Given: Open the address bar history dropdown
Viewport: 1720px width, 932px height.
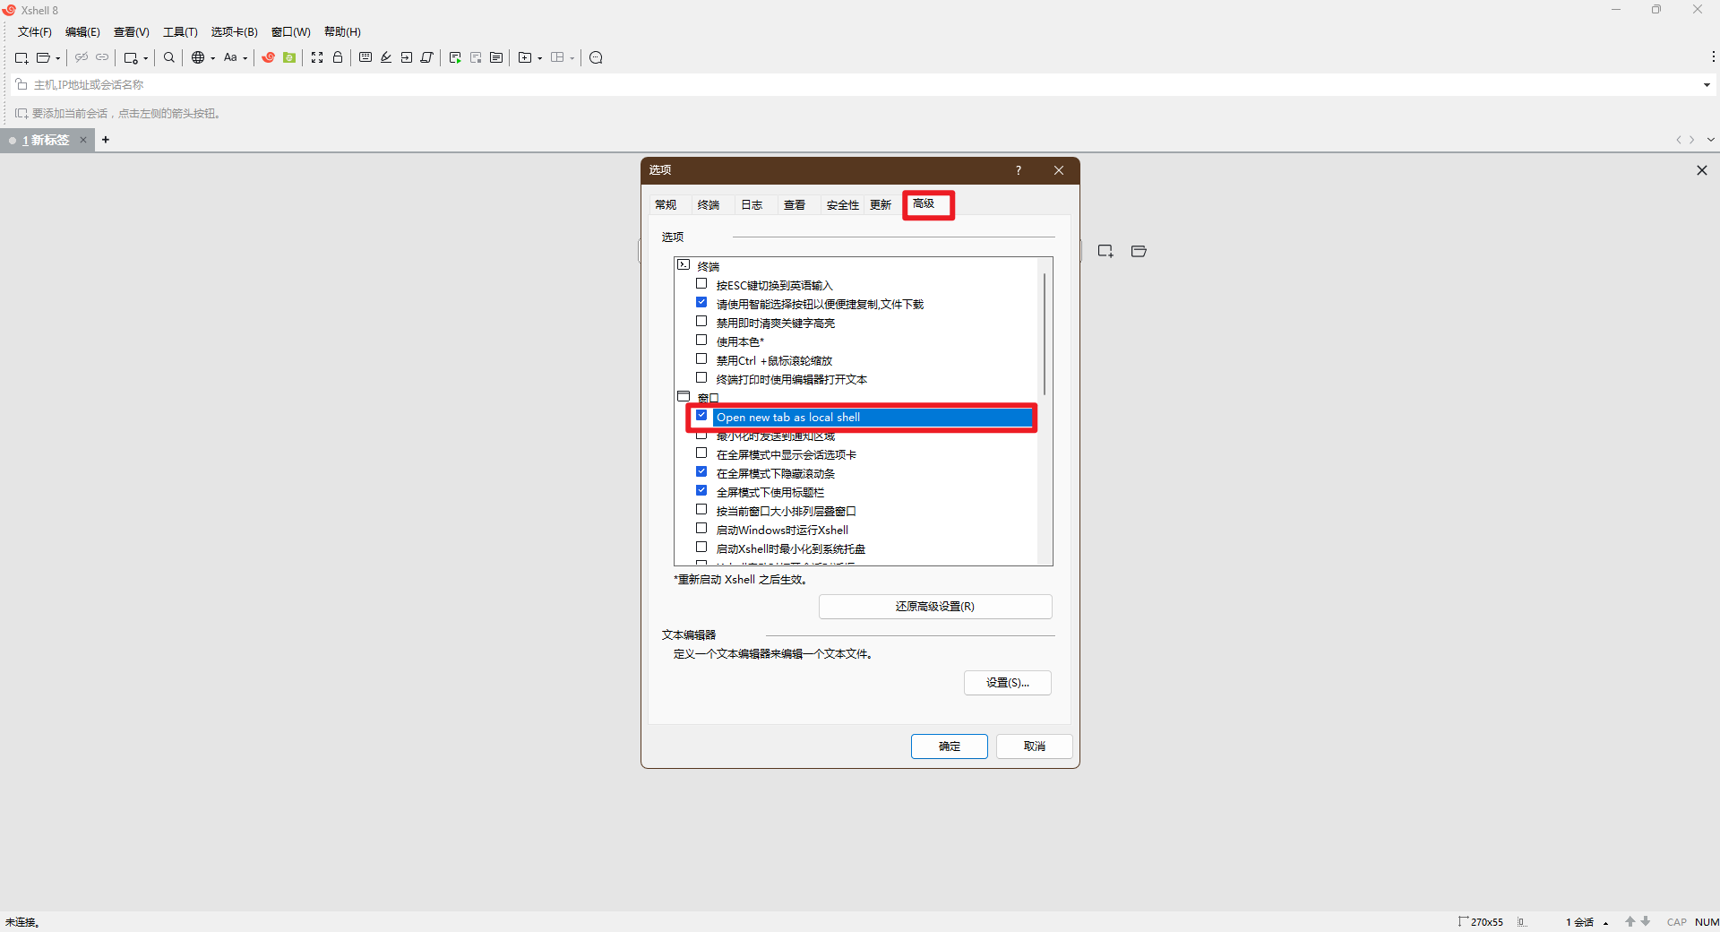Looking at the screenshot, I should tap(1707, 85).
